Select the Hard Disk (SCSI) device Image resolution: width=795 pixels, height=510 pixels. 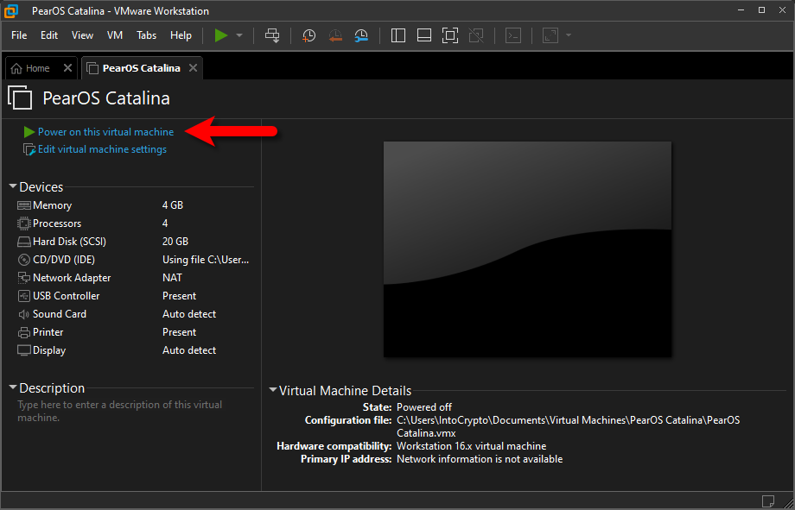point(135,242)
